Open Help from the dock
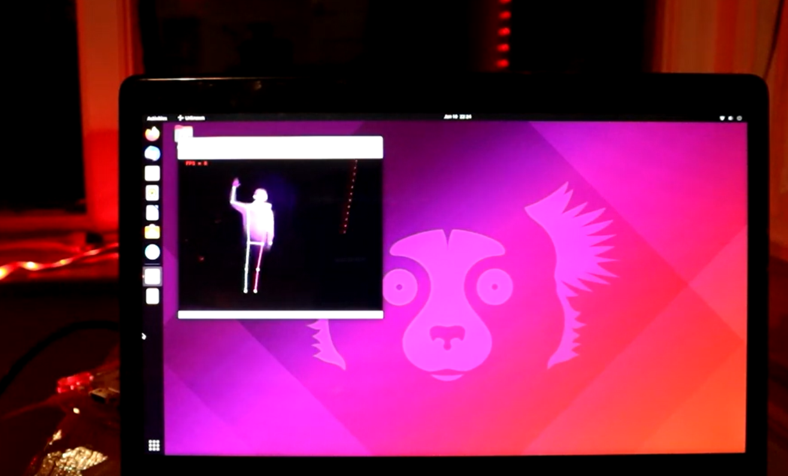This screenshot has width=788, height=476. click(x=153, y=252)
